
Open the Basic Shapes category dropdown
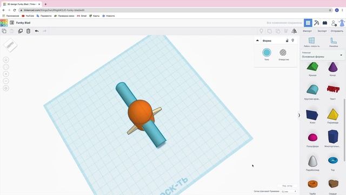(x=322, y=55)
